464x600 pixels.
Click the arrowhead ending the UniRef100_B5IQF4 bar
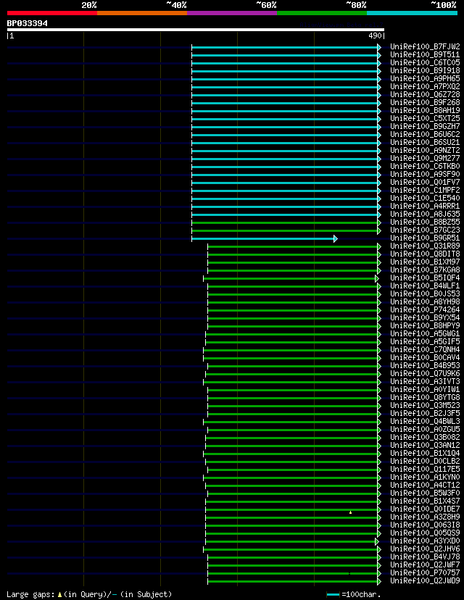point(377,278)
